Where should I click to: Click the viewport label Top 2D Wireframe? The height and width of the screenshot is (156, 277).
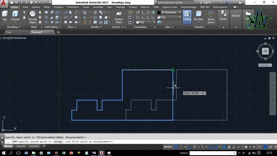pyautogui.click(x=13, y=38)
